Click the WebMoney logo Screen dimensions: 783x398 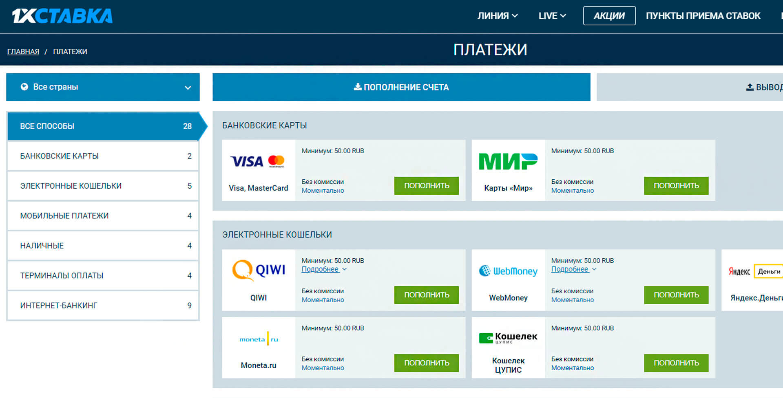508,271
